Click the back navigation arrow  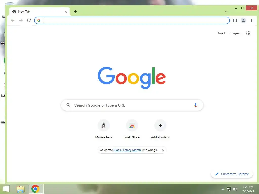click(x=13, y=20)
